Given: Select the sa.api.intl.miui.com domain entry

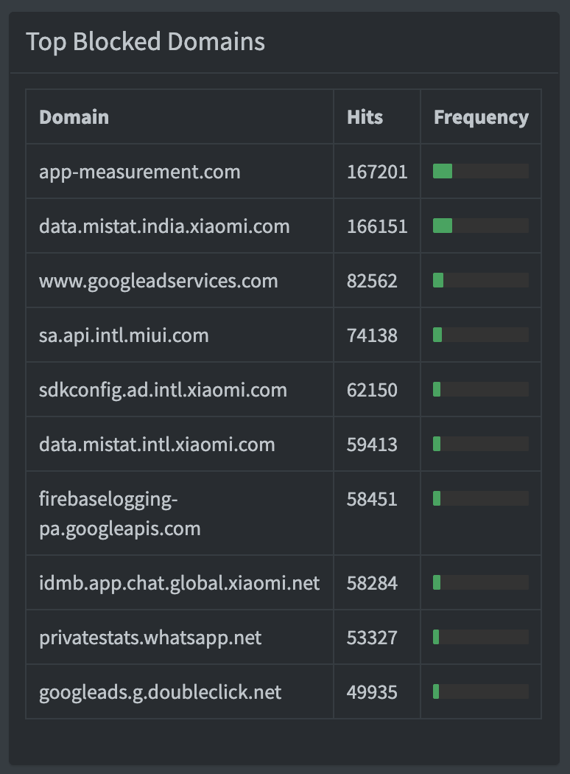Looking at the screenshot, I should [124, 335].
